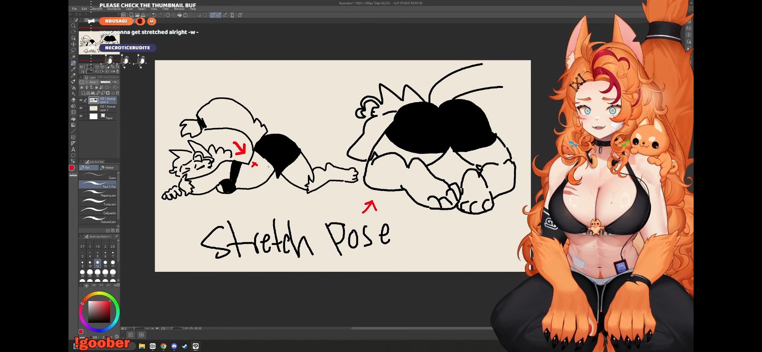The width and height of the screenshot is (762, 352).
Task: Expand the save dropdown arrow in command bar
Action: click(147, 15)
